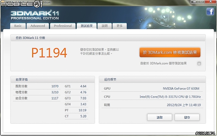
Task: Open the Facebook share icon
Action: click(x=210, y=11)
